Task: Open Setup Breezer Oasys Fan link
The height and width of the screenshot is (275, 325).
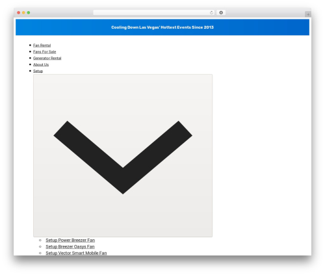Action: click(70, 246)
